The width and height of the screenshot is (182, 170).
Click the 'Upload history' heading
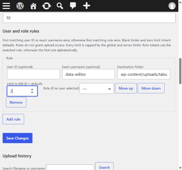tap(17, 156)
